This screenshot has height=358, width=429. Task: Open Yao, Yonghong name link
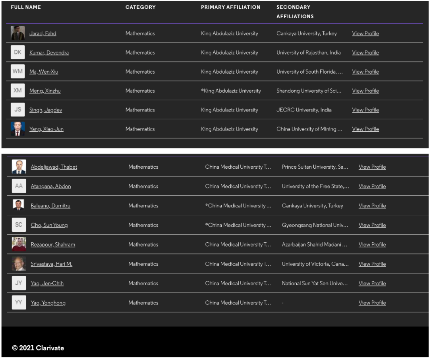point(48,303)
